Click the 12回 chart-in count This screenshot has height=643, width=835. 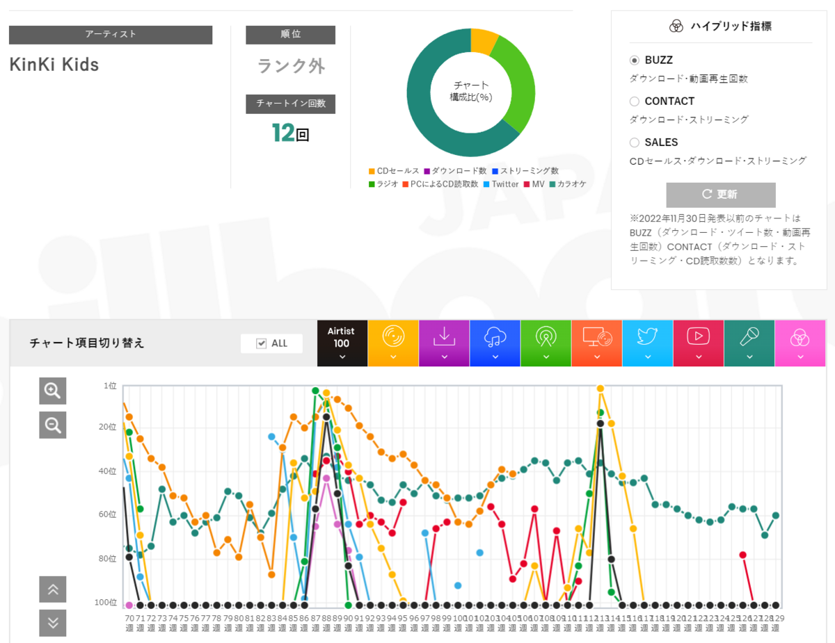[x=290, y=132]
